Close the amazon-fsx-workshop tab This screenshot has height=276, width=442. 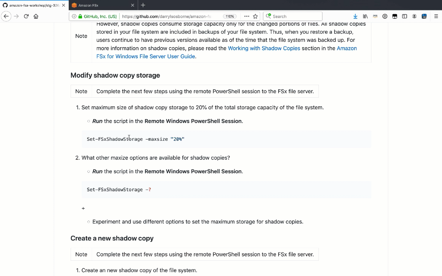(x=63, y=5)
